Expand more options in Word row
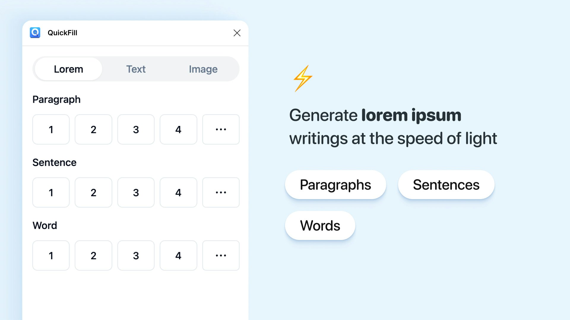Image resolution: width=570 pixels, height=320 pixels. [221, 255]
